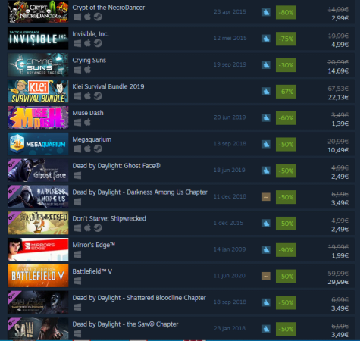The width and height of the screenshot is (360, 341).
Task: Click the mixed review icon for Battlefield V
Action: (x=266, y=276)
